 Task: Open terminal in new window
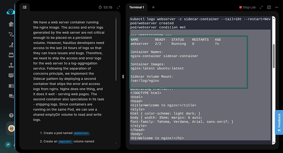pyautogui.click(x=269, y=7)
